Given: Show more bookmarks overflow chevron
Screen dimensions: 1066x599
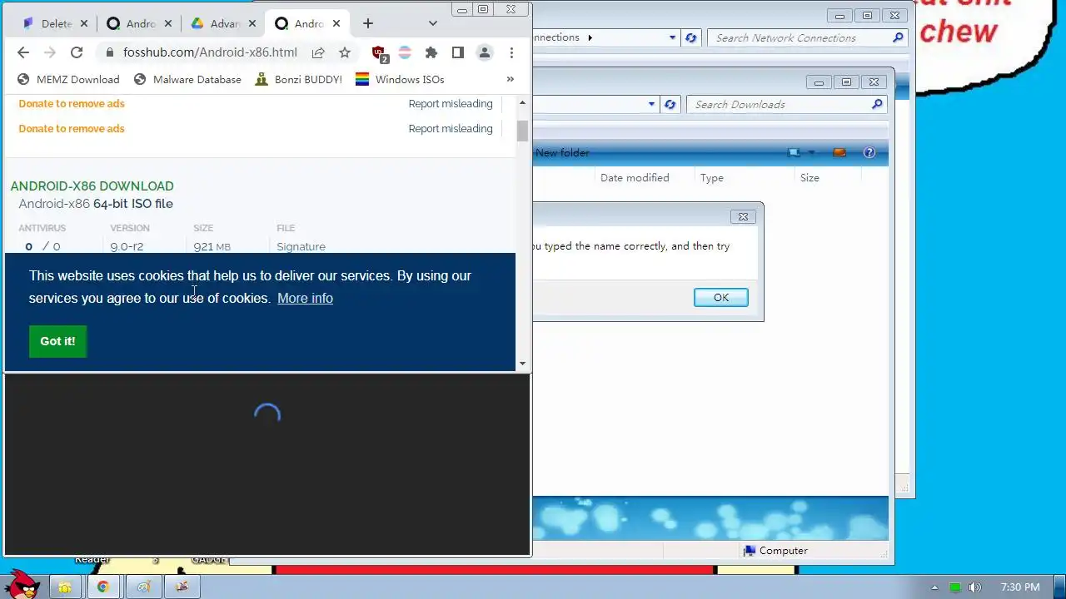Looking at the screenshot, I should point(511,79).
